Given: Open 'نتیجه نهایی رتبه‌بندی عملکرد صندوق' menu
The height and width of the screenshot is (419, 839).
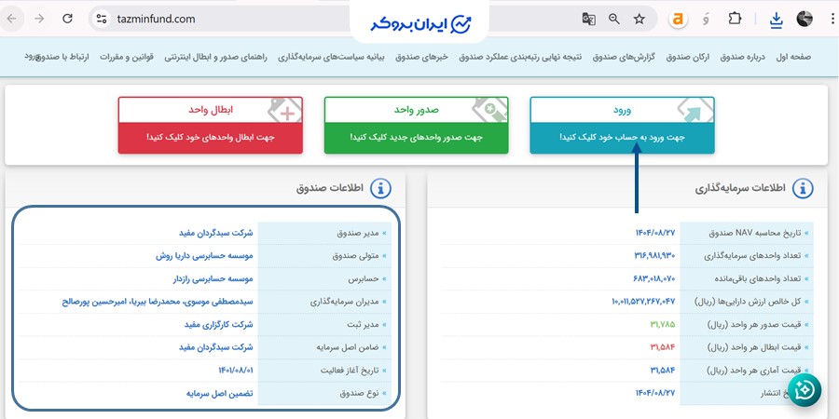Looking at the screenshot, I should 520,57.
